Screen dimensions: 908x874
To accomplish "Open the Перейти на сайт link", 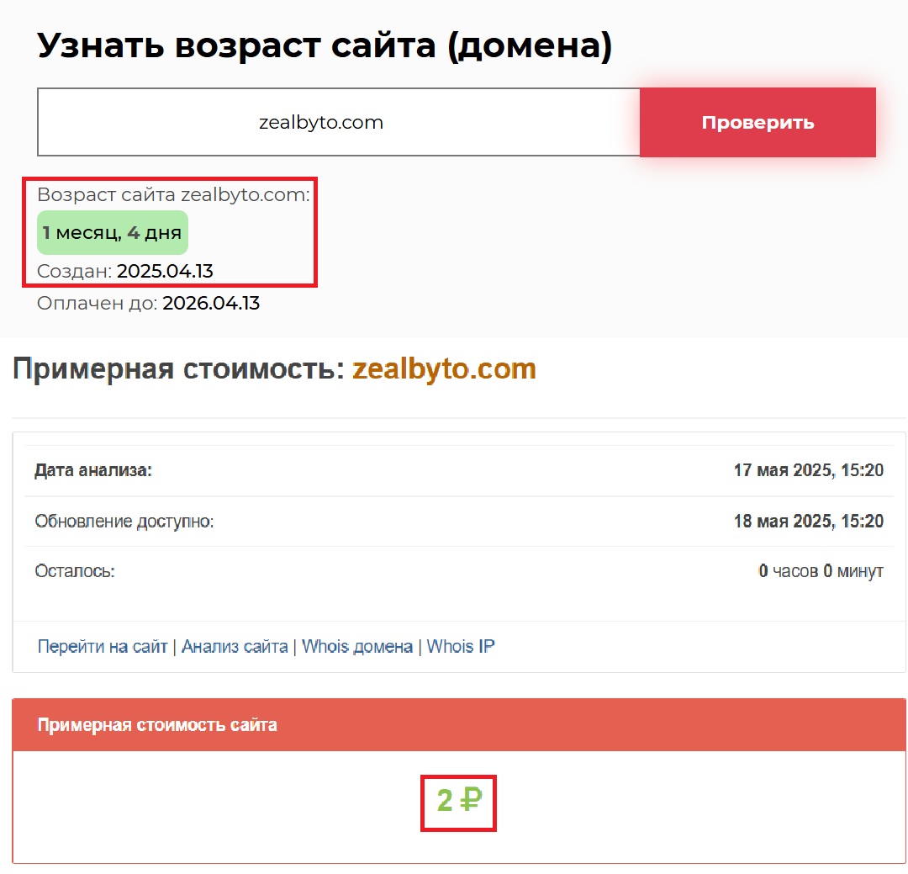I will [103, 647].
